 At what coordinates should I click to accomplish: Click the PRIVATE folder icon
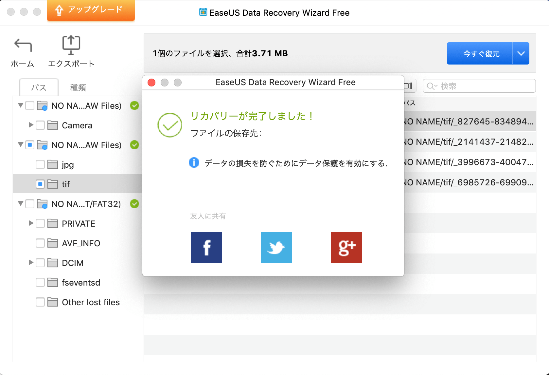53,223
